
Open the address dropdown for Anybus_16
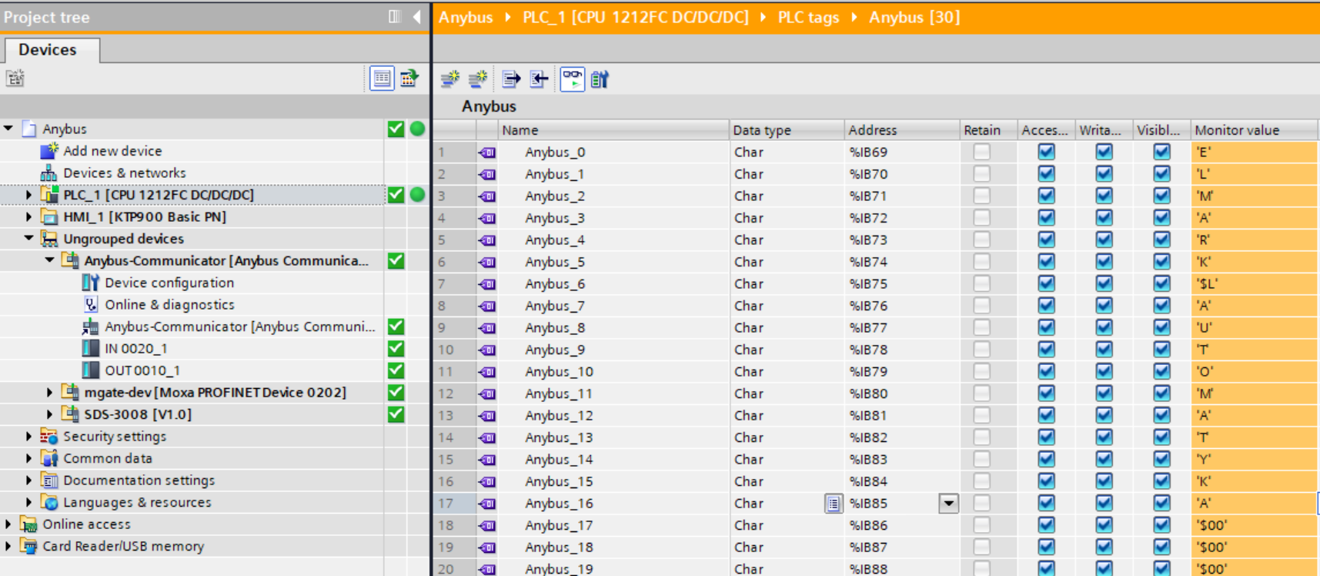(948, 504)
